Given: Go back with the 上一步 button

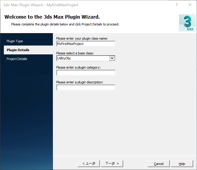Looking at the screenshot, I should click(89, 163).
